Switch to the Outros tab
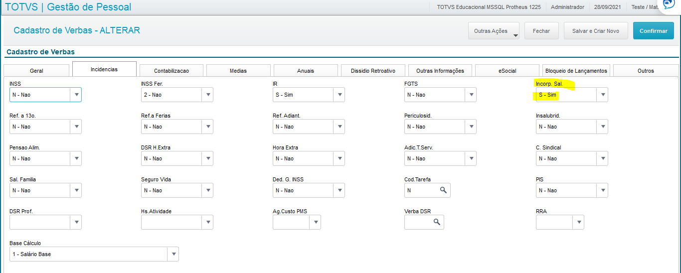 tap(646, 71)
